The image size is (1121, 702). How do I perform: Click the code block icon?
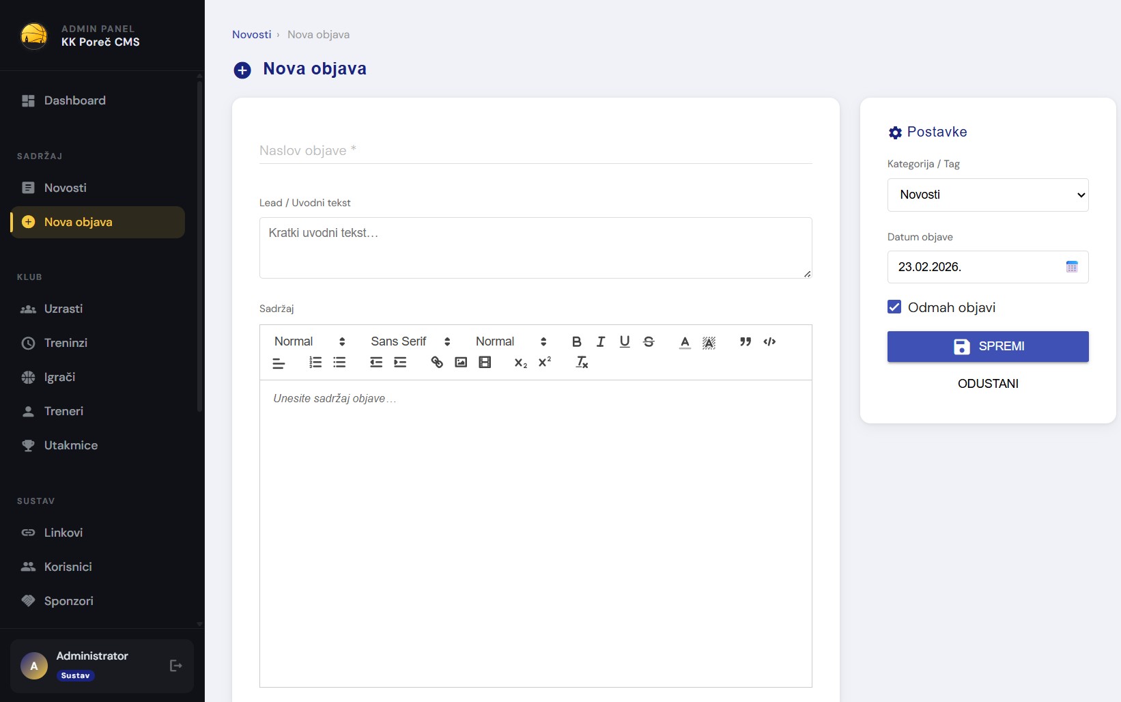click(x=769, y=341)
